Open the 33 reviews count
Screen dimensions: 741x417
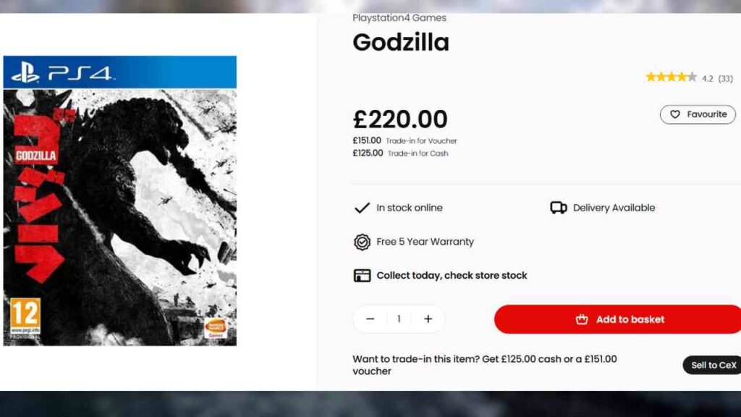[x=725, y=78]
